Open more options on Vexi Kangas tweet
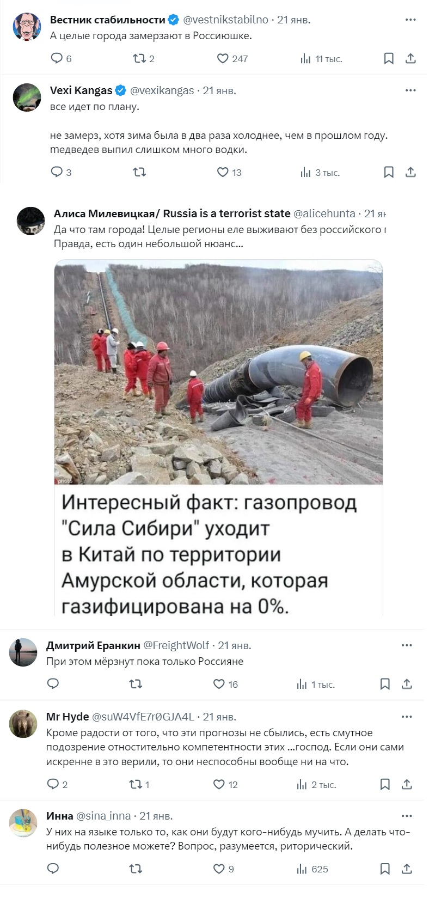 (x=410, y=90)
